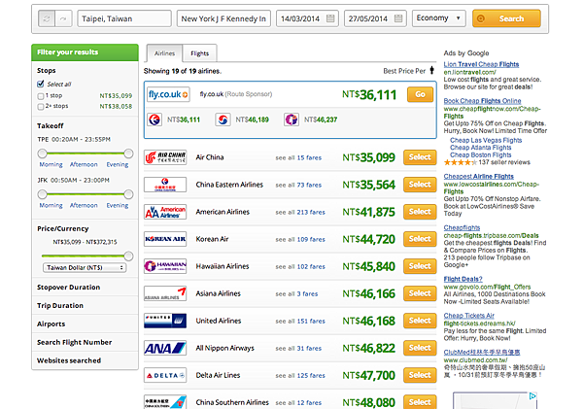
Task: Click the United Airlines logo
Action: point(165,321)
